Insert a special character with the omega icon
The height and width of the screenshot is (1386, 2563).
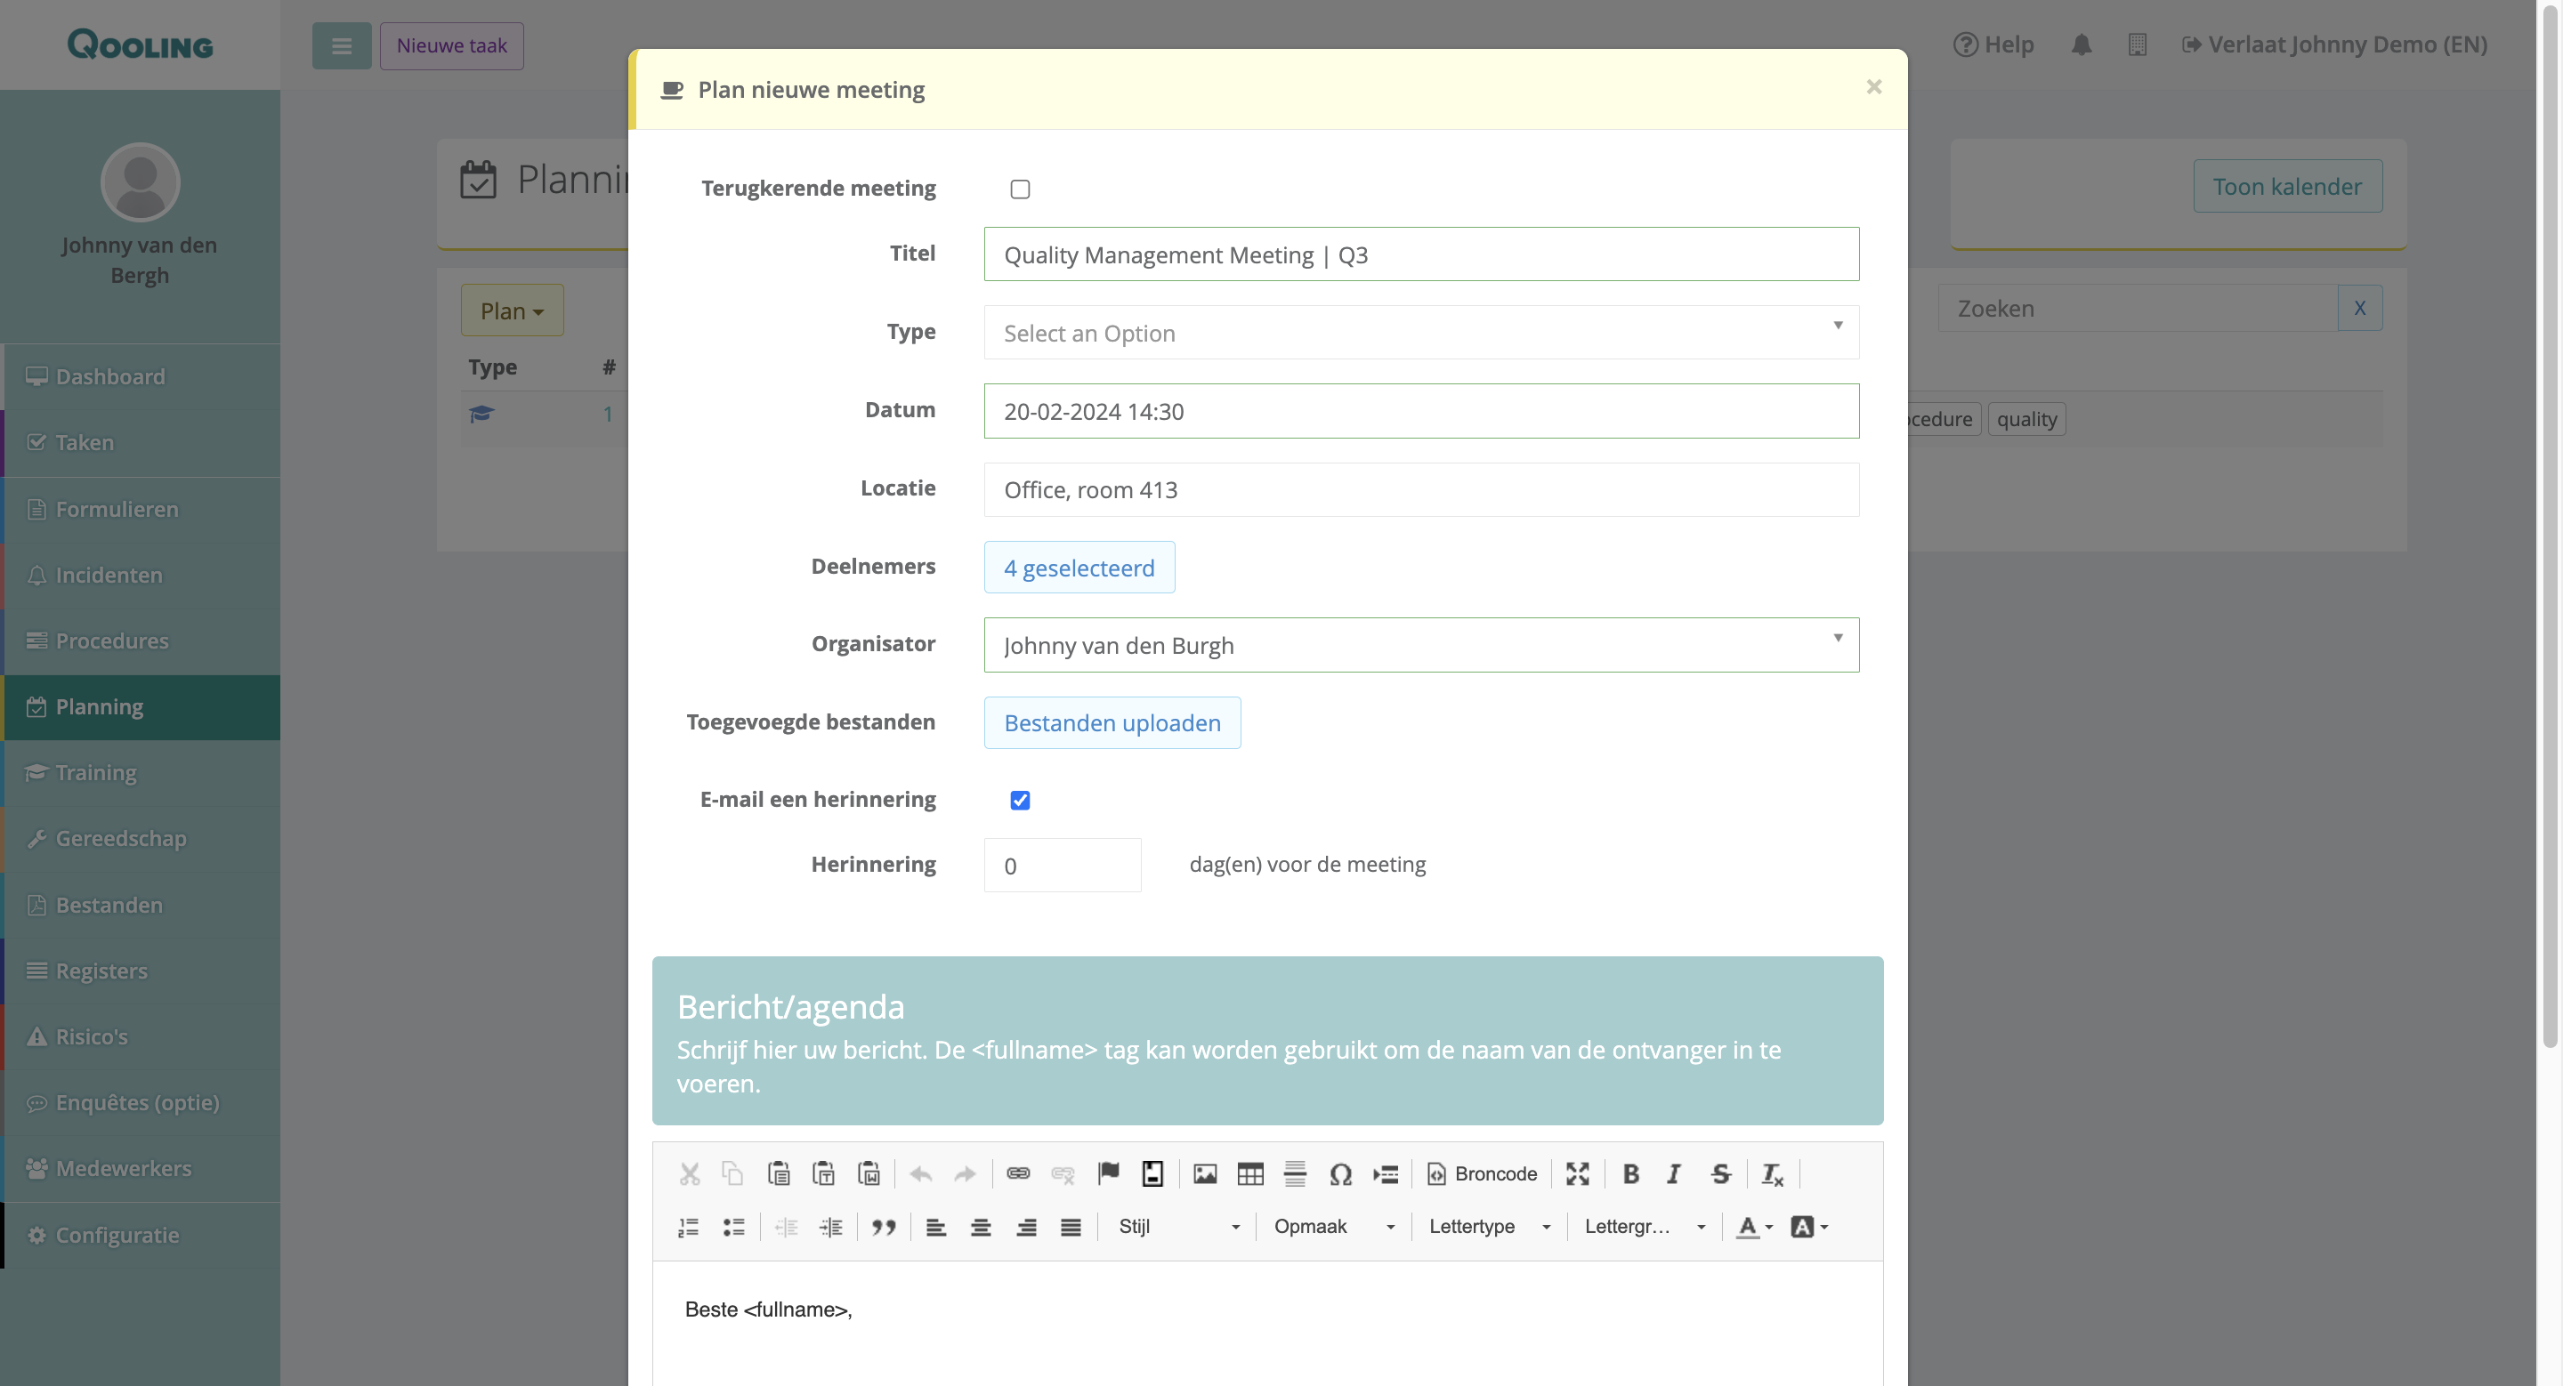click(x=1340, y=1174)
